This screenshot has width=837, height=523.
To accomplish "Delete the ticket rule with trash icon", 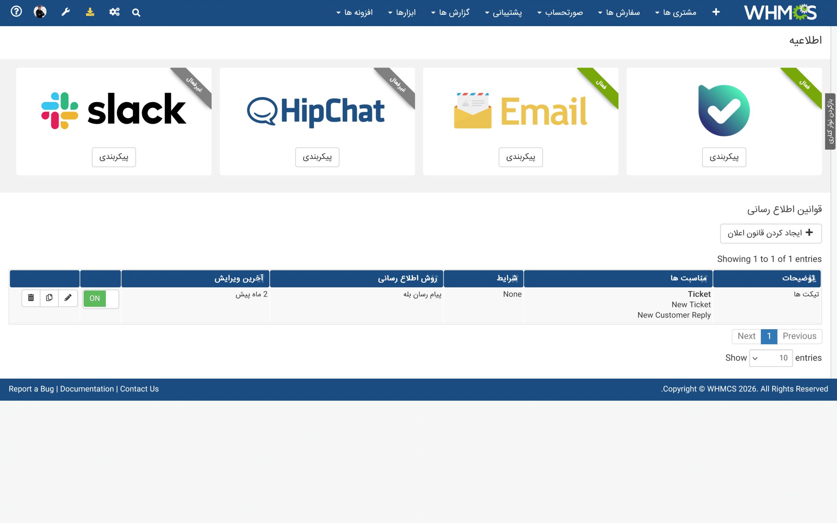I will [31, 298].
